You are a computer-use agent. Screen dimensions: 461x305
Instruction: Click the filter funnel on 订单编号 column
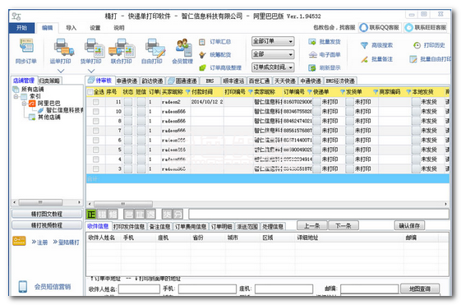pyautogui.click(x=309, y=92)
